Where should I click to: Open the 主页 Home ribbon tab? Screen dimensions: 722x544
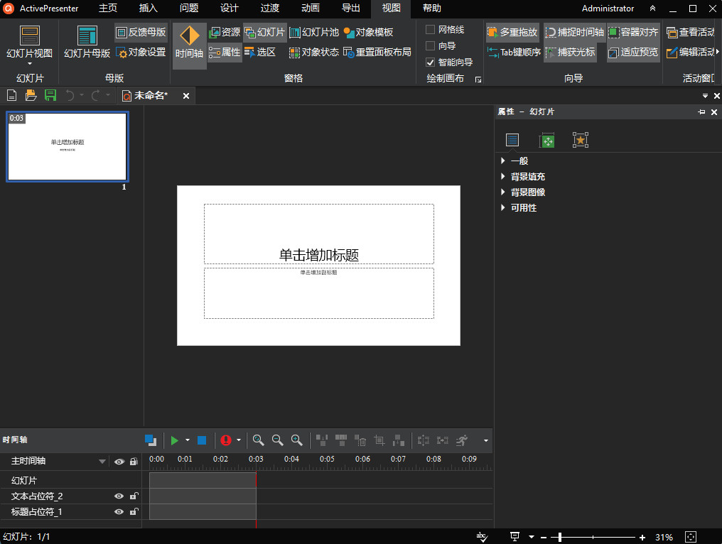pos(108,9)
